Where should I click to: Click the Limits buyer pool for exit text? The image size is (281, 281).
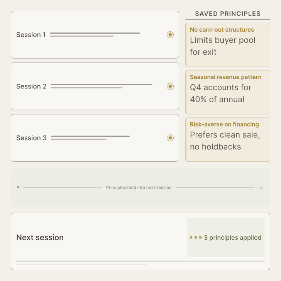pyautogui.click(x=222, y=46)
